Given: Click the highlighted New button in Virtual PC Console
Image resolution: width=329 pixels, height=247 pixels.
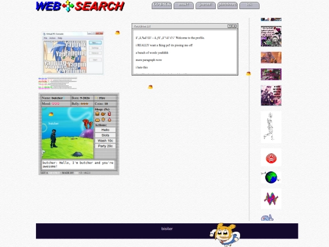Looking at the screenshot, I should 95,43.
